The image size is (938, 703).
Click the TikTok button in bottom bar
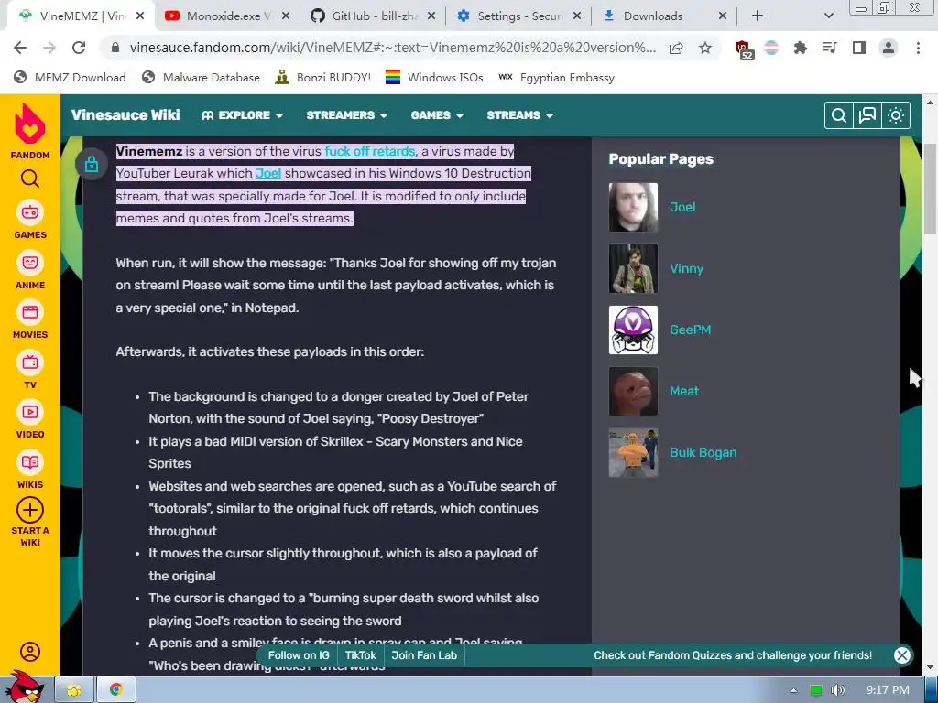tap(361, 655)
